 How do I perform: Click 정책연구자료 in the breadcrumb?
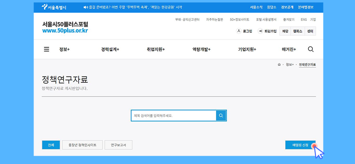307,65
